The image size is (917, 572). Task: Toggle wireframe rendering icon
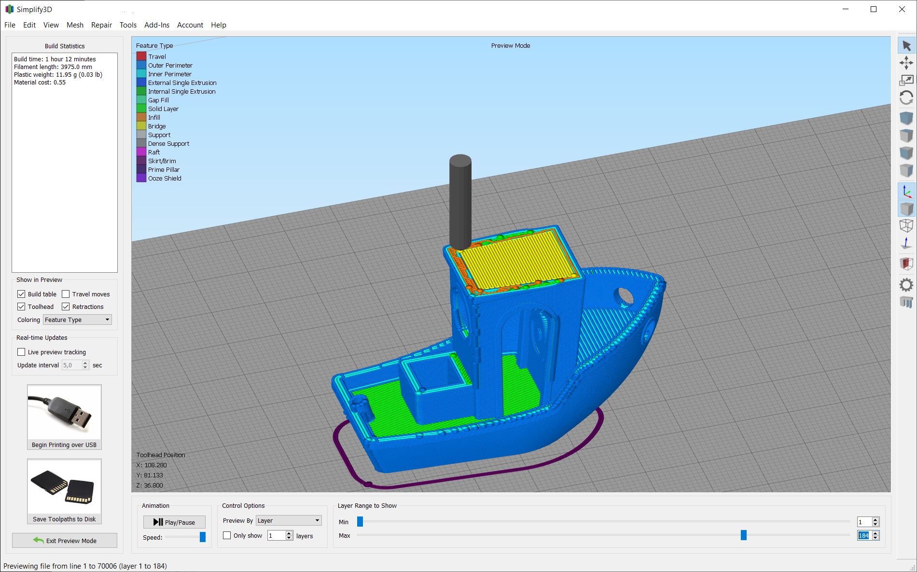906,226
